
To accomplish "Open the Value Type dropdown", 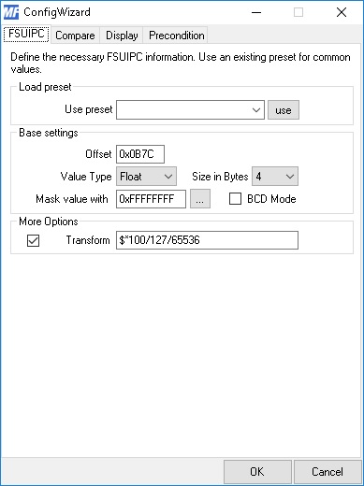I will 146,177.
